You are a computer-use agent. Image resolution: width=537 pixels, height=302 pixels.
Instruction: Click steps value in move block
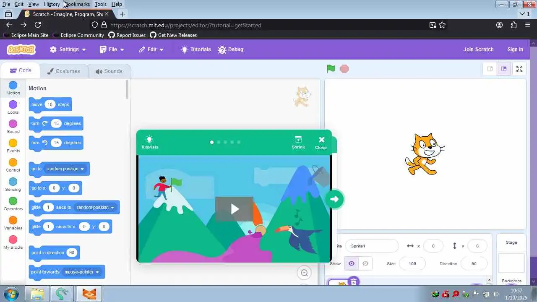coord(50,104)
